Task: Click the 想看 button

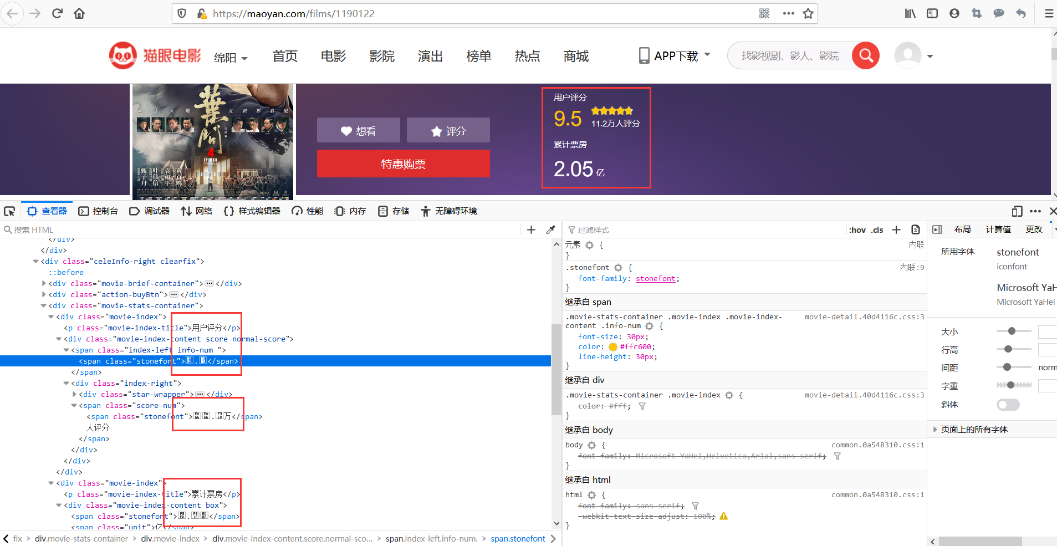Action: [358, 130]
